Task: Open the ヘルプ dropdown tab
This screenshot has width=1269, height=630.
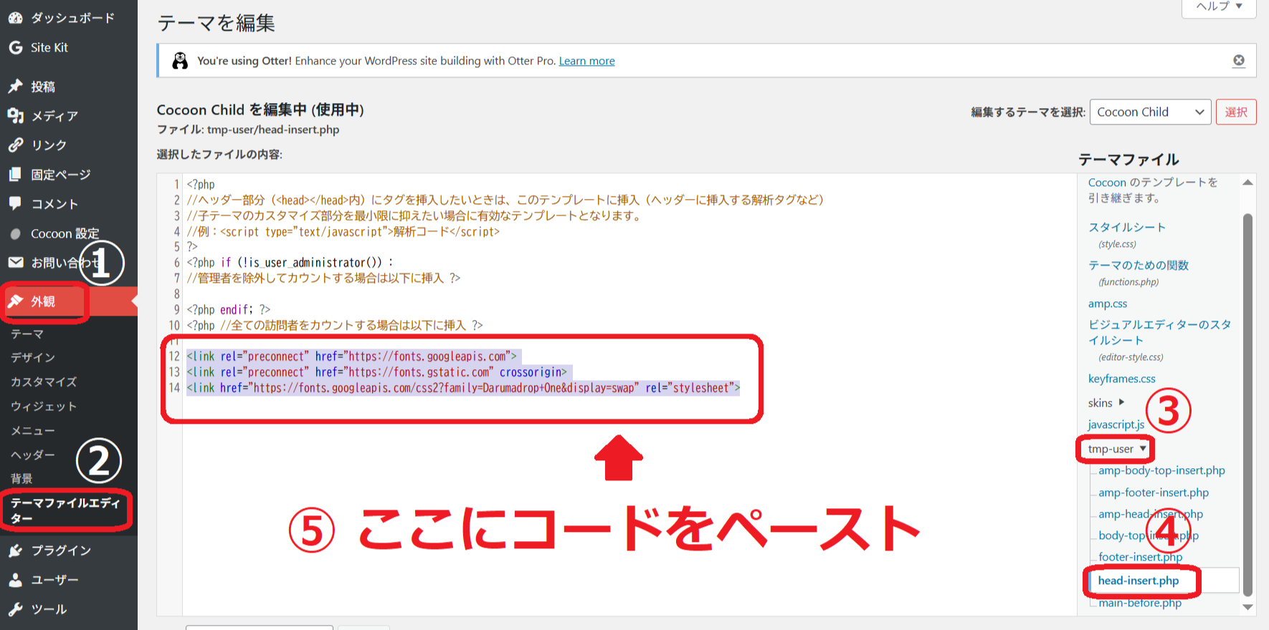Action: click(1219, 6)
